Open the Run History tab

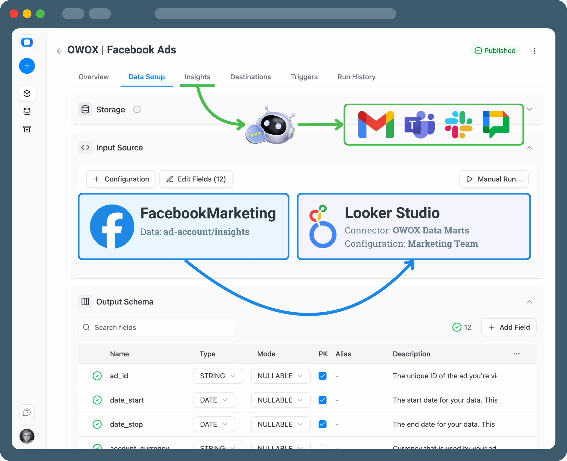pyautogui.click(x=356, y=77)
